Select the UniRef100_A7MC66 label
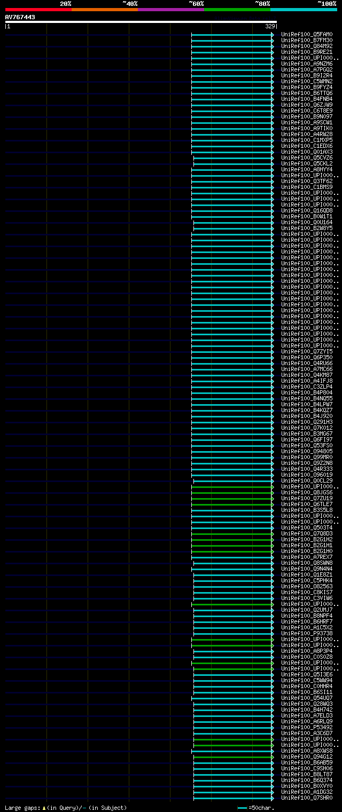 click(307, 369)
